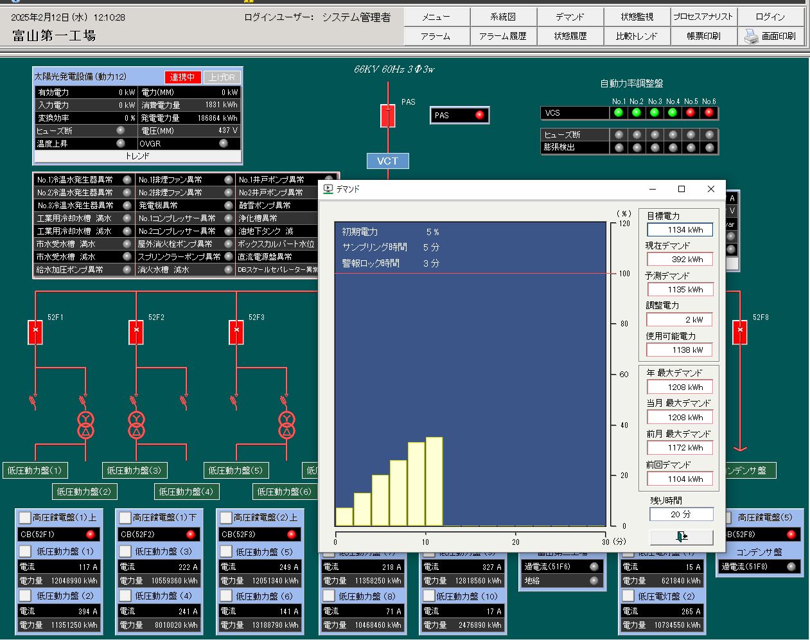The image size is (810, 640).
Task: Click the 現在デマンド value 392 kWh
Action: point(680,260)
